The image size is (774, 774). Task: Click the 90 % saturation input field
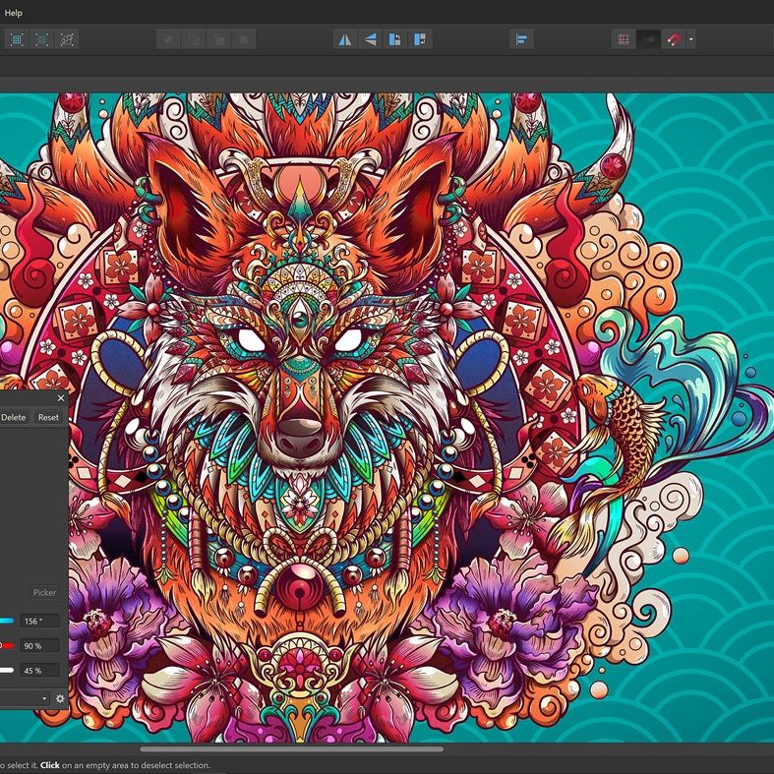(39, 646)
